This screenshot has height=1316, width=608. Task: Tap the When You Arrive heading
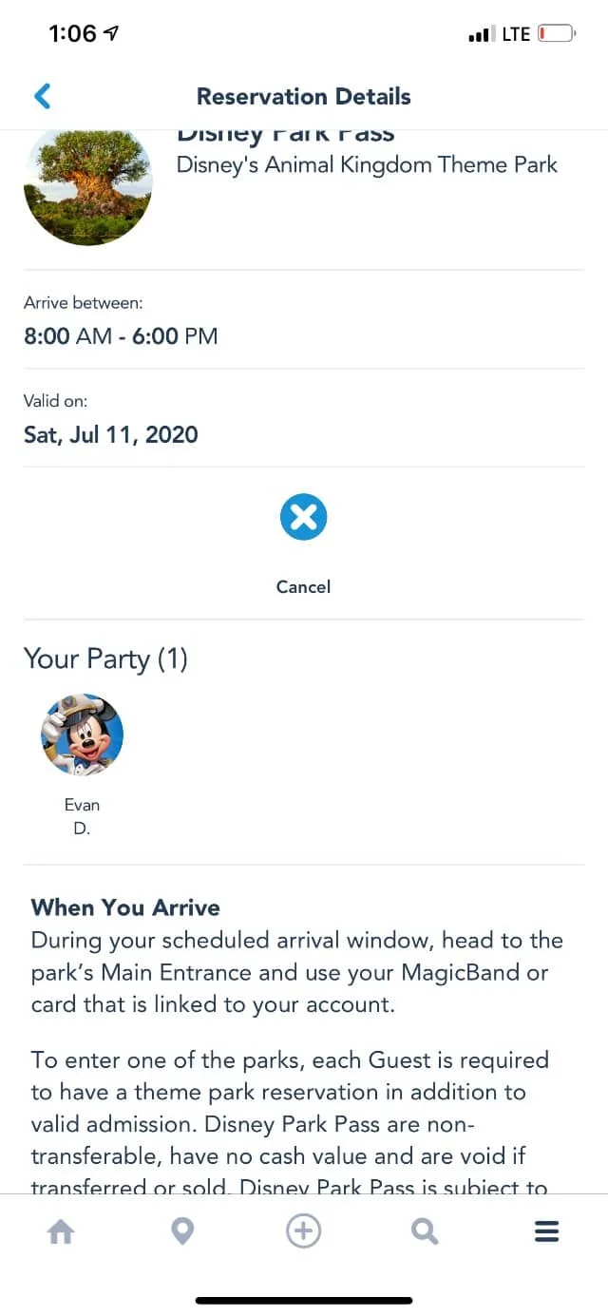(x=125, y=907)
